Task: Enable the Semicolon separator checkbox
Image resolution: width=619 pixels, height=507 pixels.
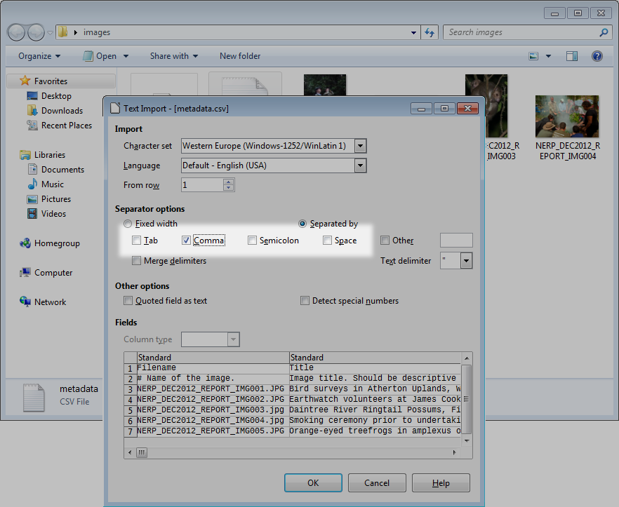Action: 252,241
